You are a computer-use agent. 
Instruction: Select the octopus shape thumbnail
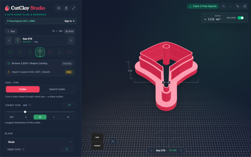tap(59, 52)
